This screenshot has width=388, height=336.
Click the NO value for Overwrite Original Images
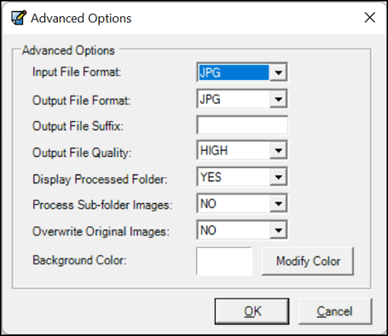click(x=208, y=230)
